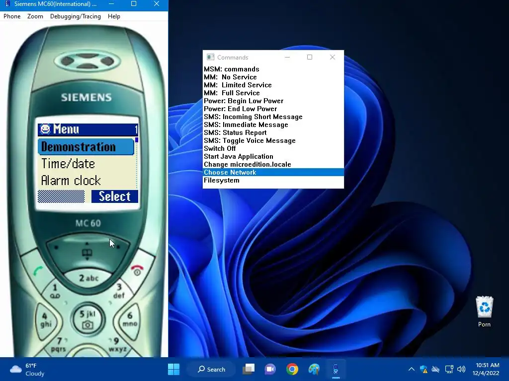Open the clock showing 10:51 AM
509x381 pixels.
coord(486,369)
